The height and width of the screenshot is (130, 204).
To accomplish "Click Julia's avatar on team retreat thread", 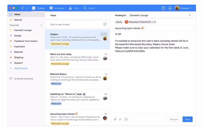I will pyautogui.click(x=105, y=118).
